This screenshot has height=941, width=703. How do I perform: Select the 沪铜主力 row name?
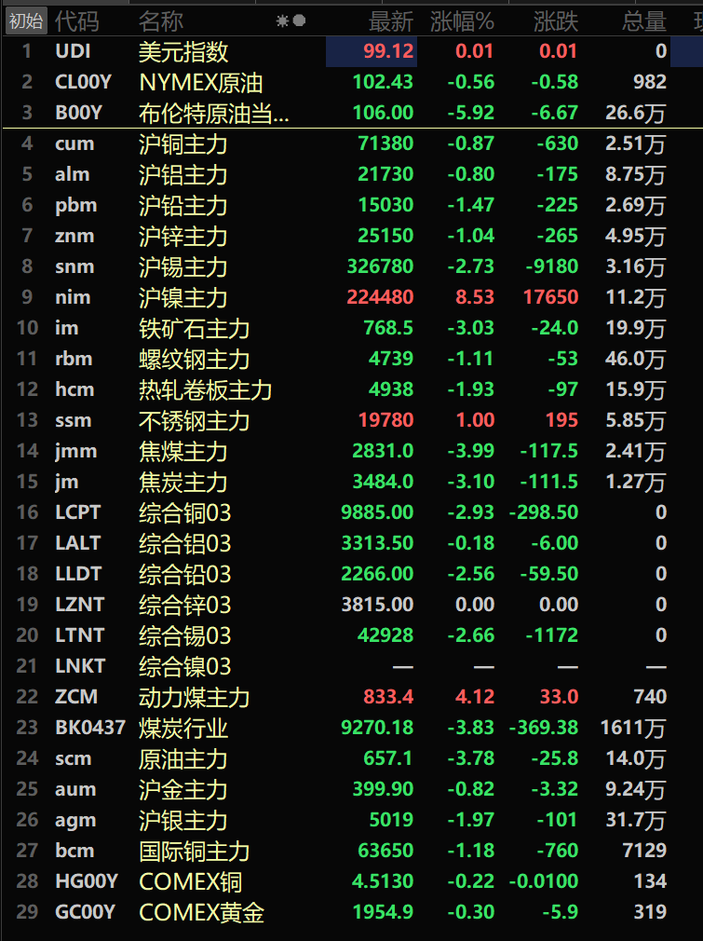(183, 144)
